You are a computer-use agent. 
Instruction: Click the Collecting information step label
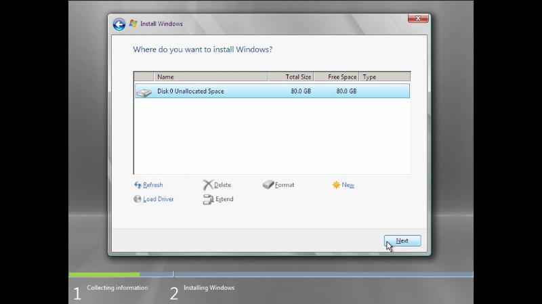point(117,288)
